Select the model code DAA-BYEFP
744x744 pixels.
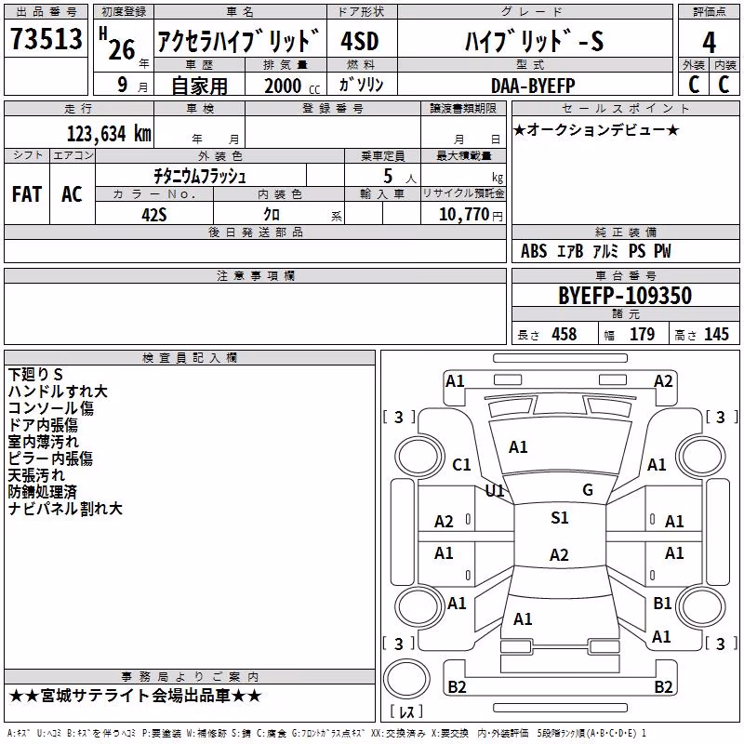[533, 86]
